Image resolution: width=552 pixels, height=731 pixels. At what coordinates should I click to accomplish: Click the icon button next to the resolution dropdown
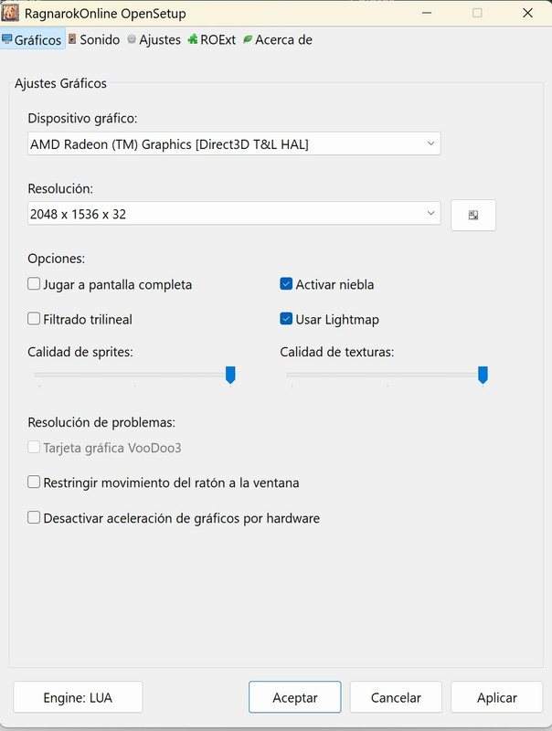[473, 216]
